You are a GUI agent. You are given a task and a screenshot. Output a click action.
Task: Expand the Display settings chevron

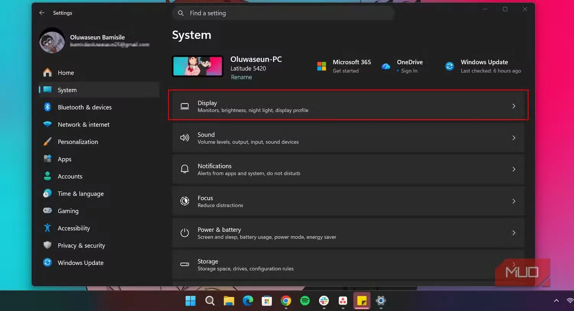pyautogui.click(x=514, y=106)
